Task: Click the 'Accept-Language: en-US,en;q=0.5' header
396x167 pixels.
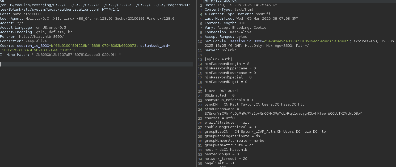Action: (33, 27)
